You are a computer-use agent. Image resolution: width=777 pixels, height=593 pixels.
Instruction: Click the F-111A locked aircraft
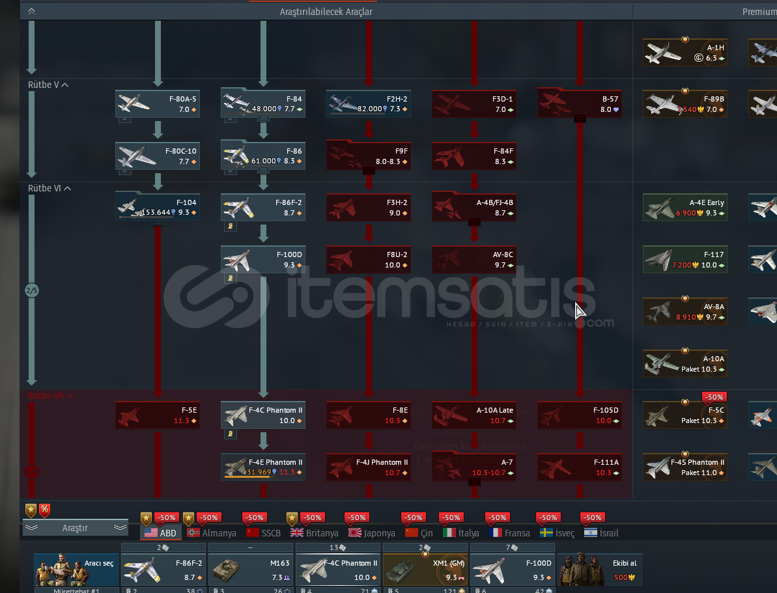580,467
